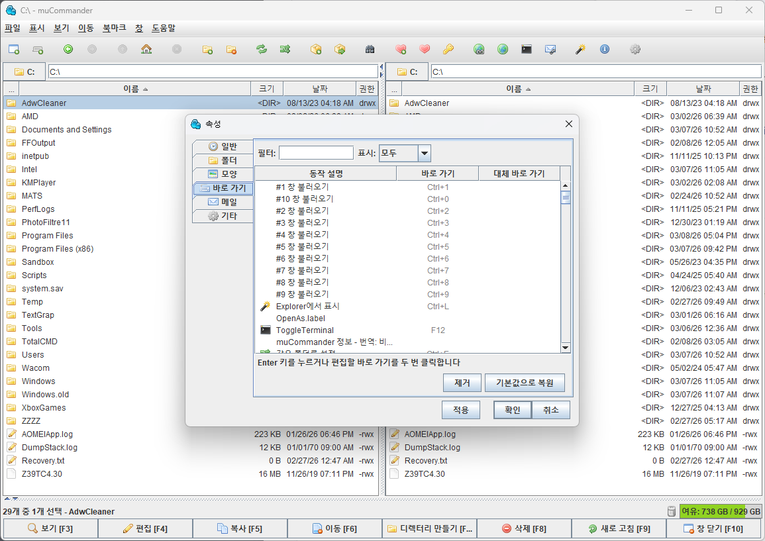This screenshot has width=765, height=541.
Task: Switch to the 일반 tab in dialog
Action: (223, 146)
